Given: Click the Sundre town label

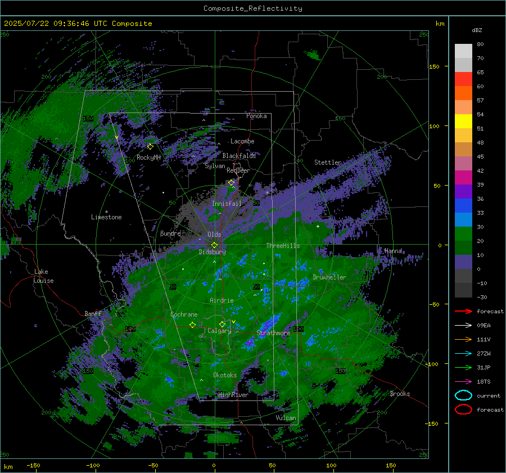Looking at the screenshot, I should pos(170,233).
